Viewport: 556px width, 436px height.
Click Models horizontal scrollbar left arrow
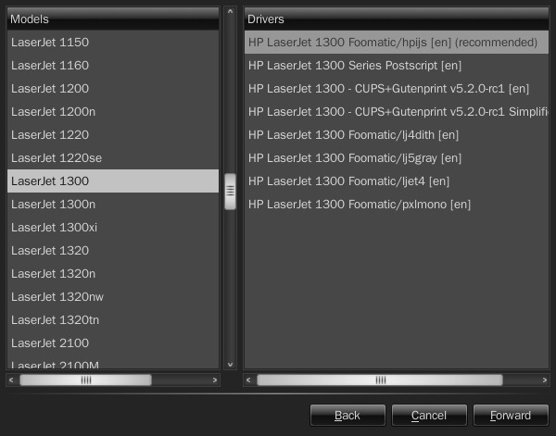[x=11, y=380]
